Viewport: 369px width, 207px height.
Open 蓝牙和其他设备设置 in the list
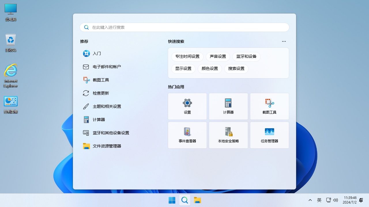pyautogui.click(x=111, y=133)
